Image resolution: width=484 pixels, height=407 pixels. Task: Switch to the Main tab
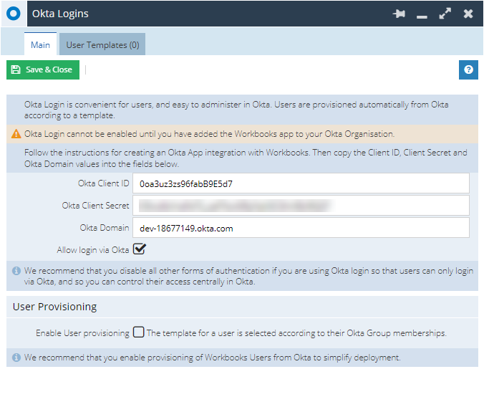tap(40, 44)
